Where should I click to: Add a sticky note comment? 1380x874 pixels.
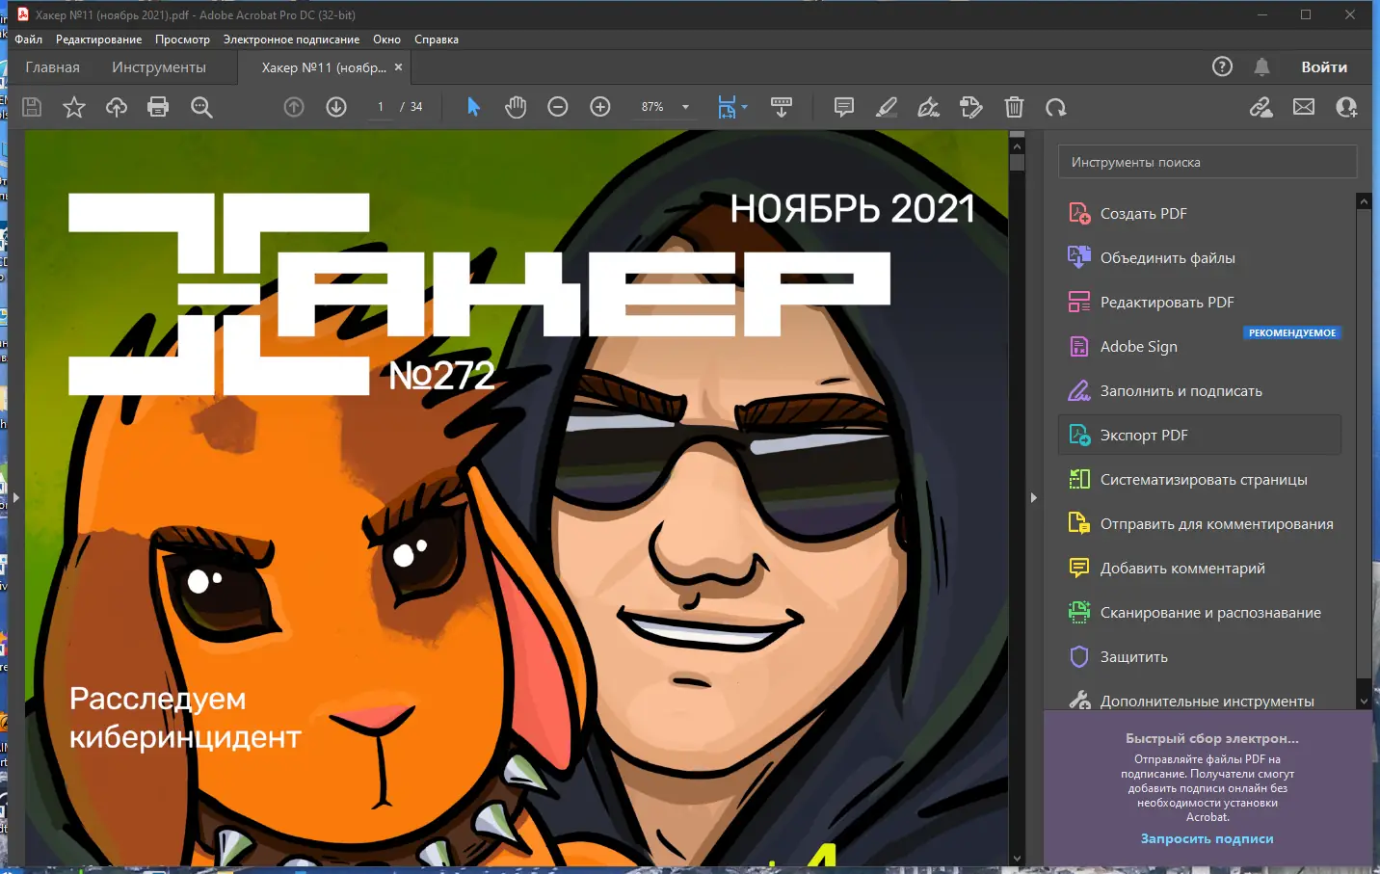point(844,107)
